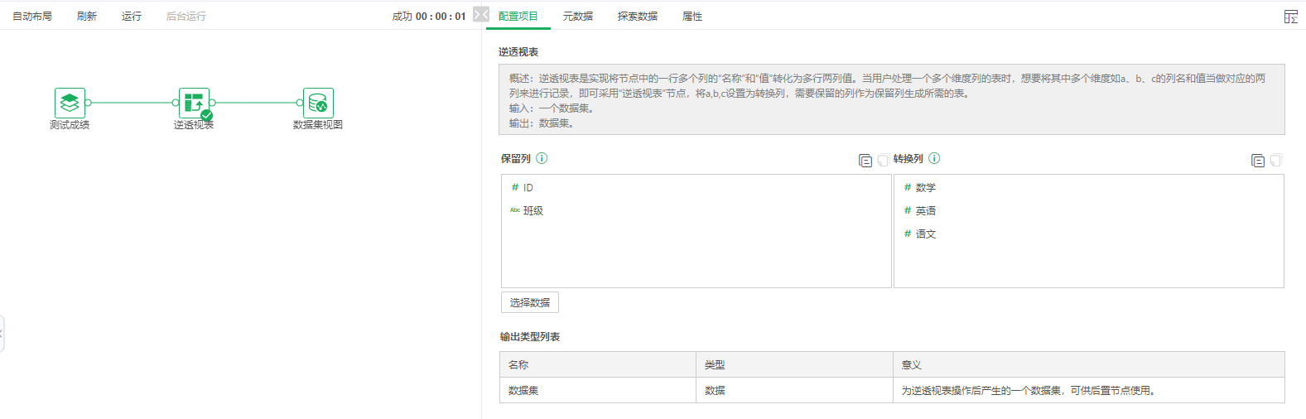Click the 数据集视图 node icon

(318, 104)
